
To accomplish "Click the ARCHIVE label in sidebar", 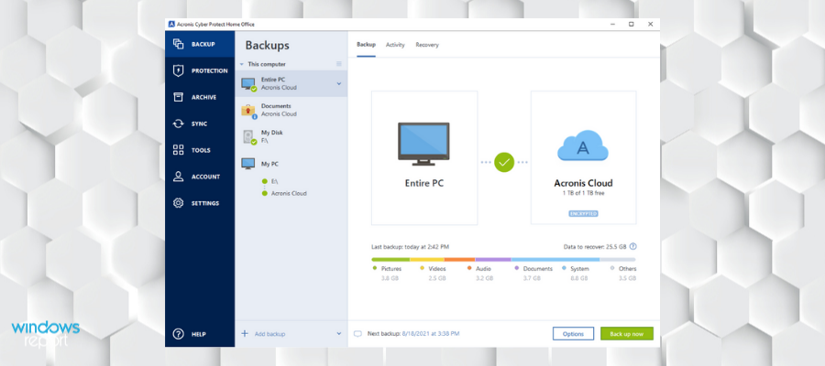I will point(203,98).
